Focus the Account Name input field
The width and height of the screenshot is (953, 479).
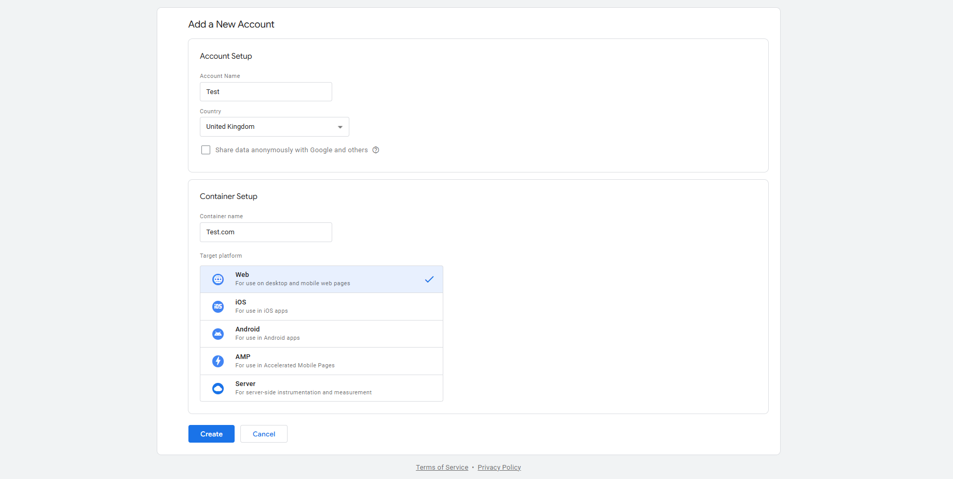click(266, 92)
